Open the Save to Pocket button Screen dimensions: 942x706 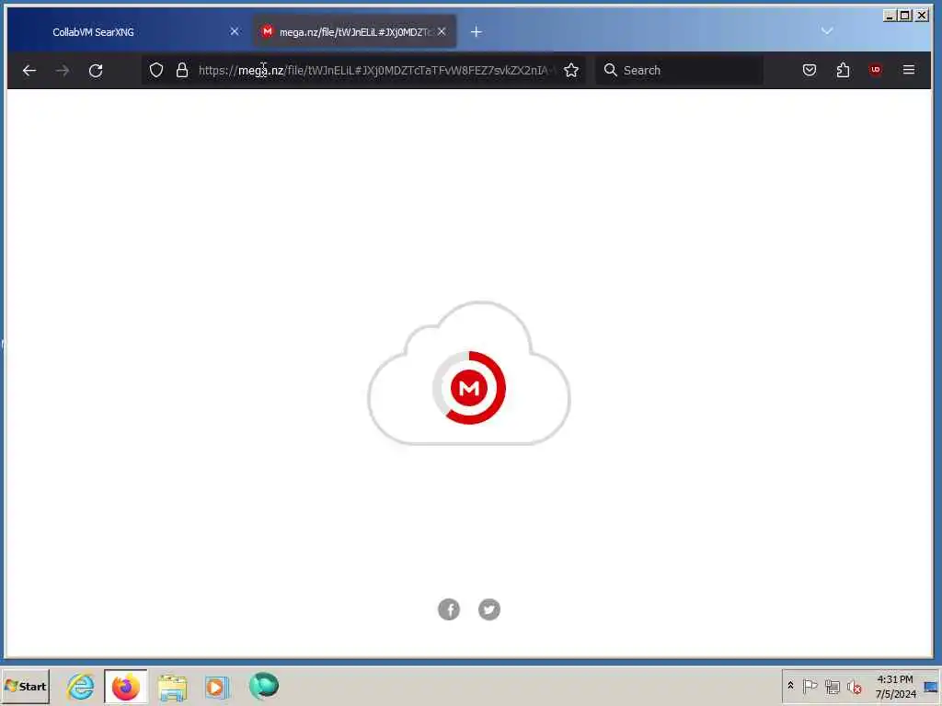(x=810, y=70)
